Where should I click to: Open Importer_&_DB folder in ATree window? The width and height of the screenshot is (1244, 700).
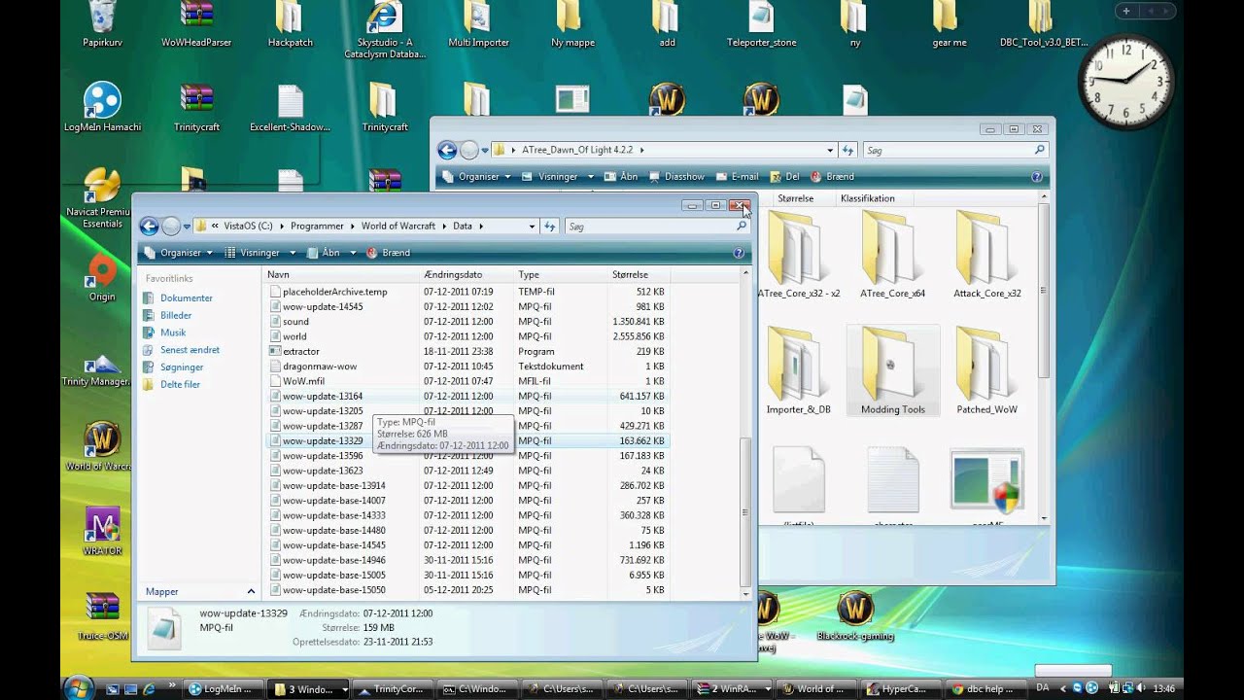798,371
